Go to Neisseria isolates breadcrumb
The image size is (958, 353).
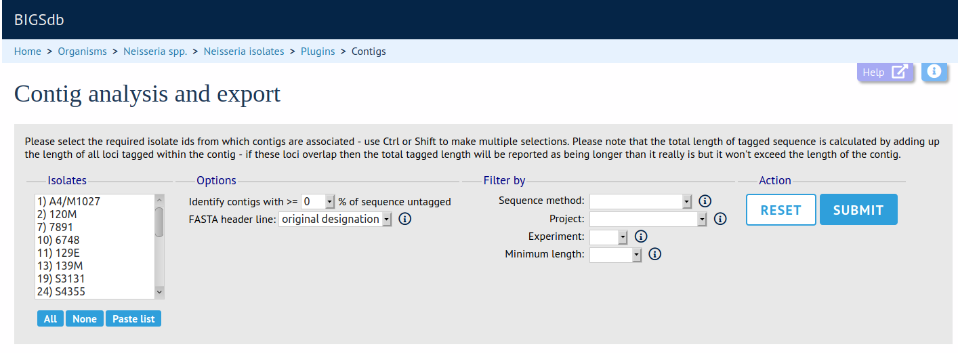[244, 51]
